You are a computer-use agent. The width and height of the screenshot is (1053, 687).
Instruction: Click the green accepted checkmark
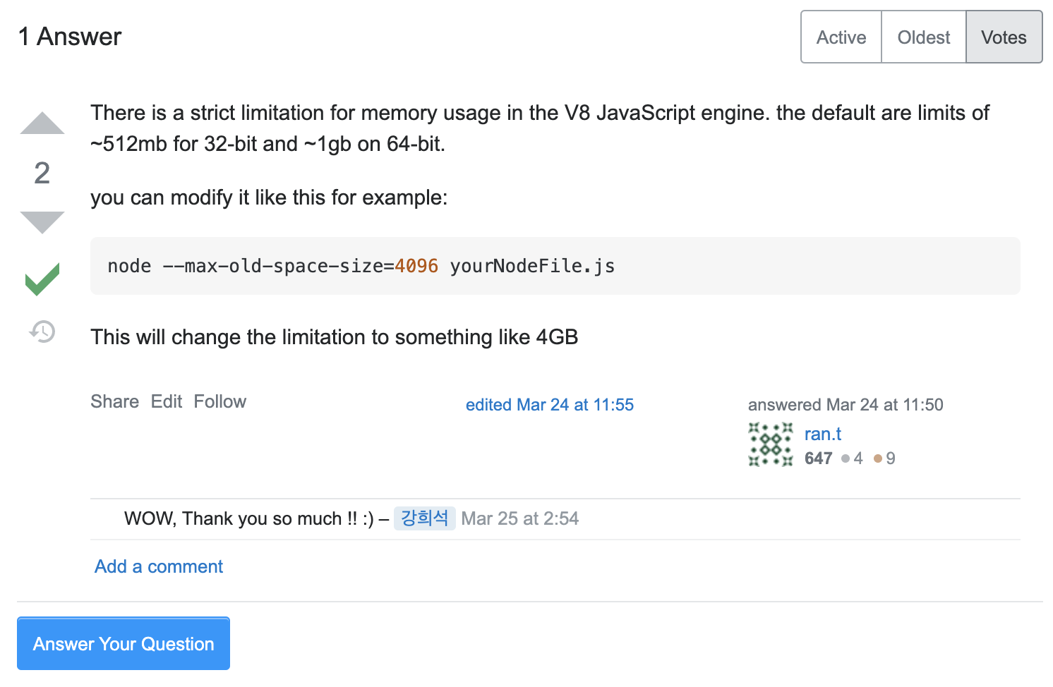(x=42, y=279)
